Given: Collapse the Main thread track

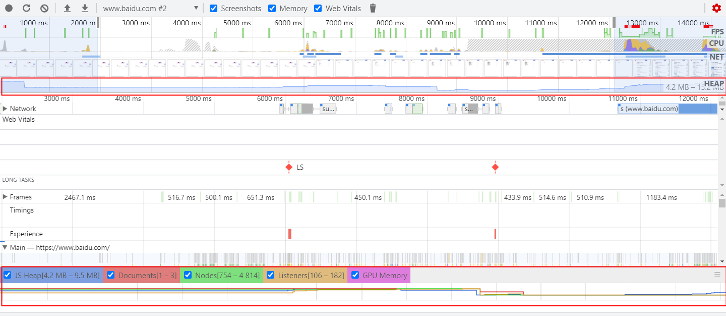Looking at the screenshot, I should pos(5,247).
